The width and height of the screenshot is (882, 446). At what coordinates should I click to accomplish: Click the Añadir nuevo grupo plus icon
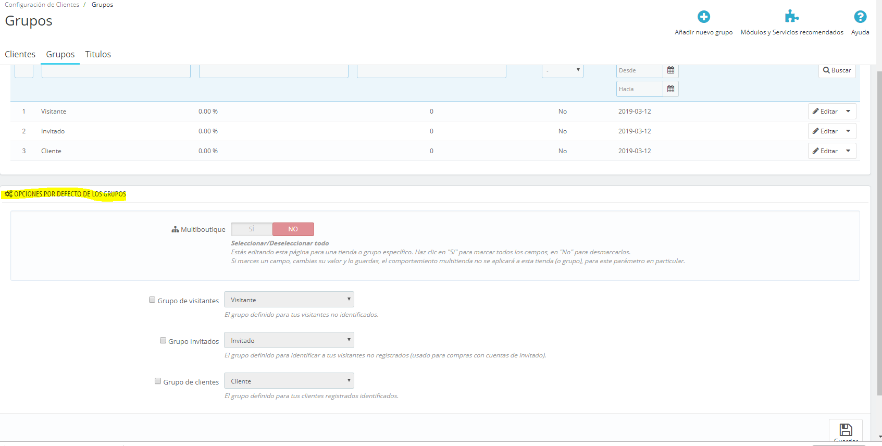(704, 17)
